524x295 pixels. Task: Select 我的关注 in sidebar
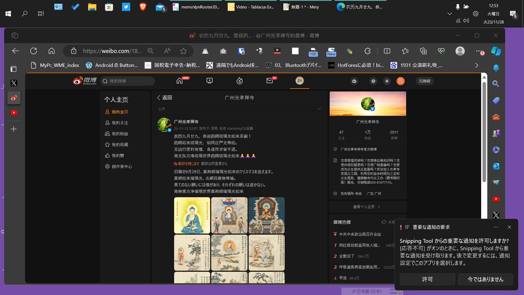click(117, 123)
